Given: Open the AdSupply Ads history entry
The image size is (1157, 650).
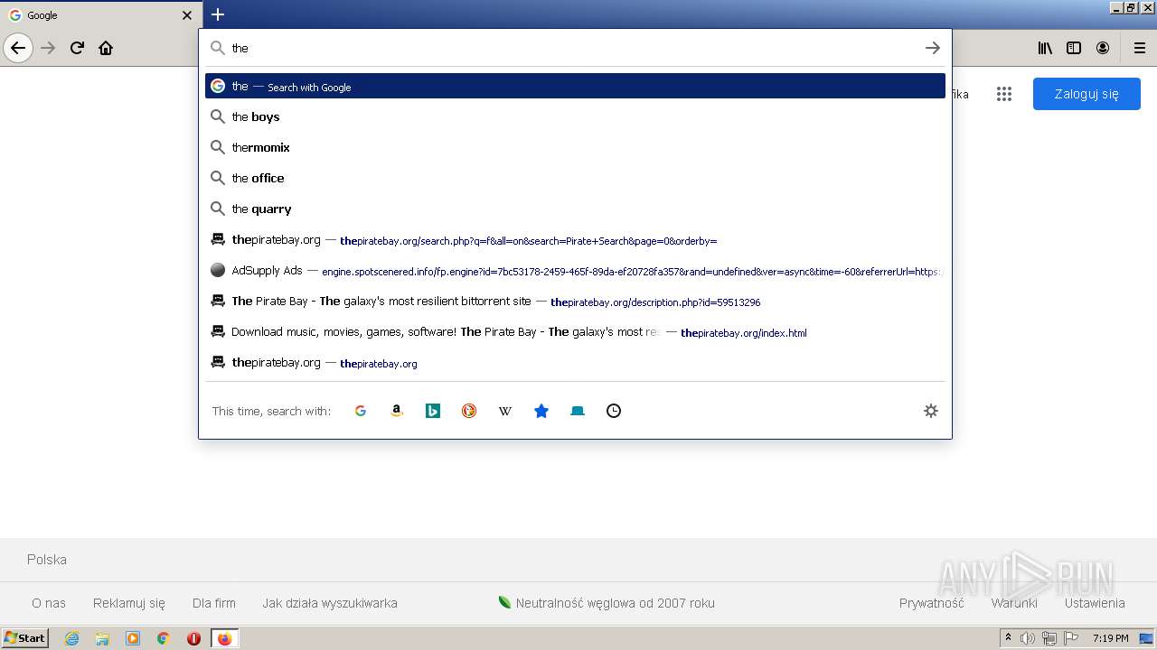Looking at the screenshot, I should click(575, 271).
